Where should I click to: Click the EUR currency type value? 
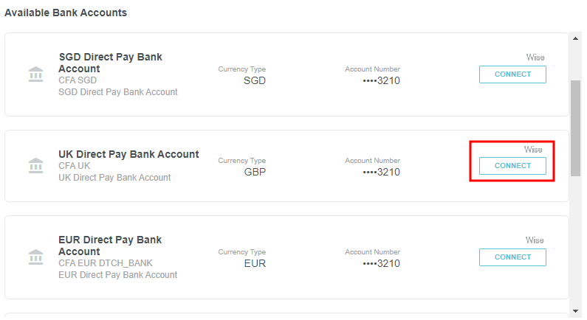(x=255, y=263)
